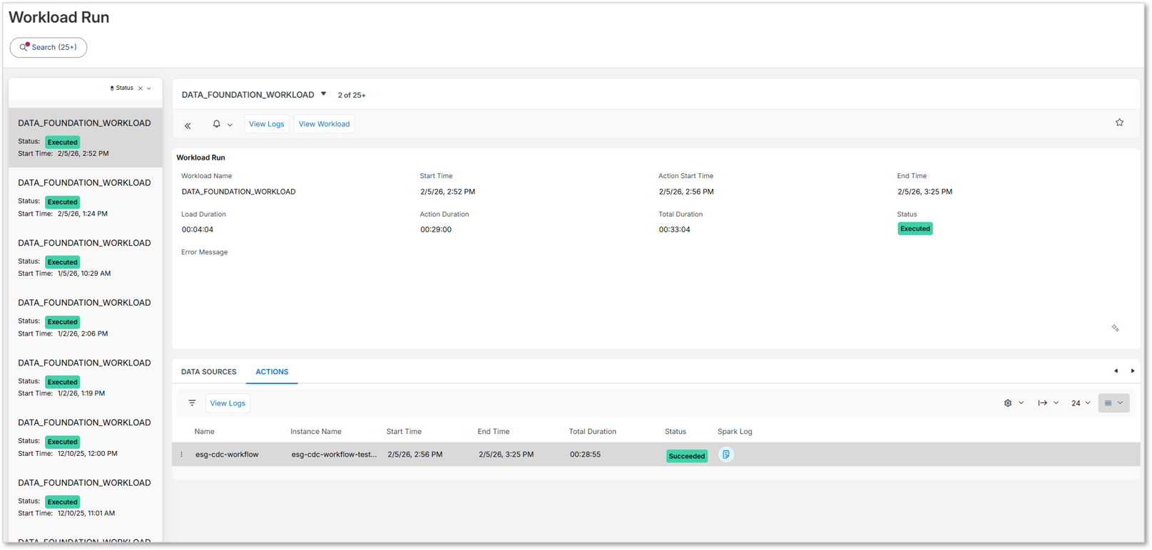Select the run started 2/5/26, 2:52 PM

(86, 137)
